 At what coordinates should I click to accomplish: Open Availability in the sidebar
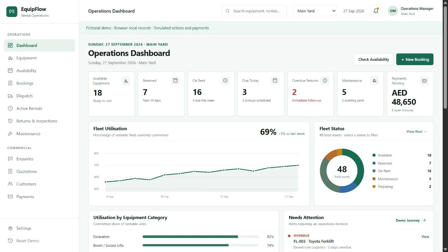pos(40,70)
